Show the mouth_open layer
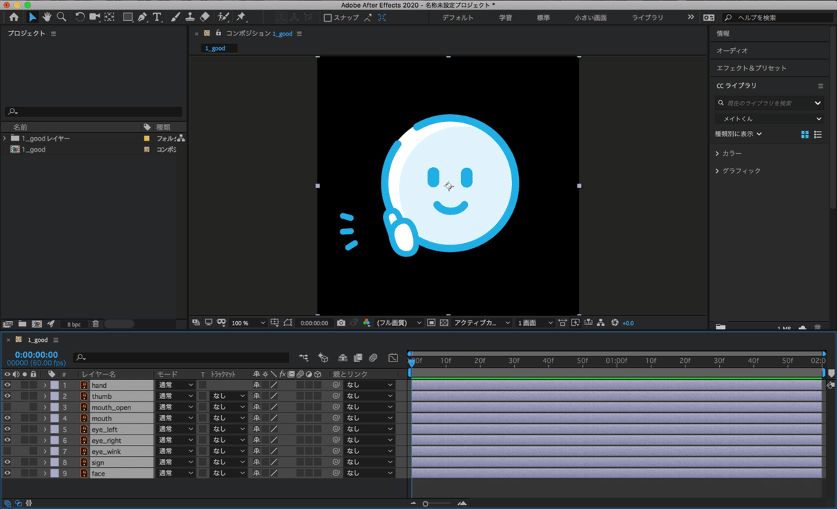The height and width of the screenshot is (509, 837). (x=8, y=407)
